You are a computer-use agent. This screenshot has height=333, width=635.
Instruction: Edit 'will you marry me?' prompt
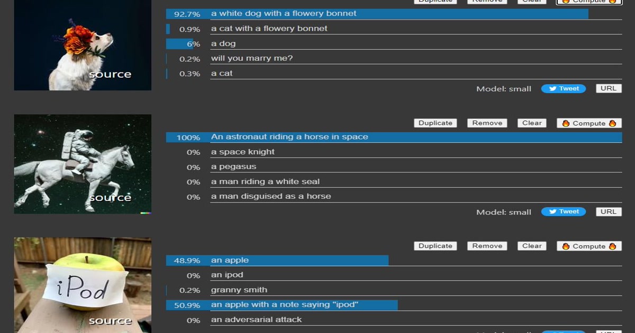click(416, 59)
